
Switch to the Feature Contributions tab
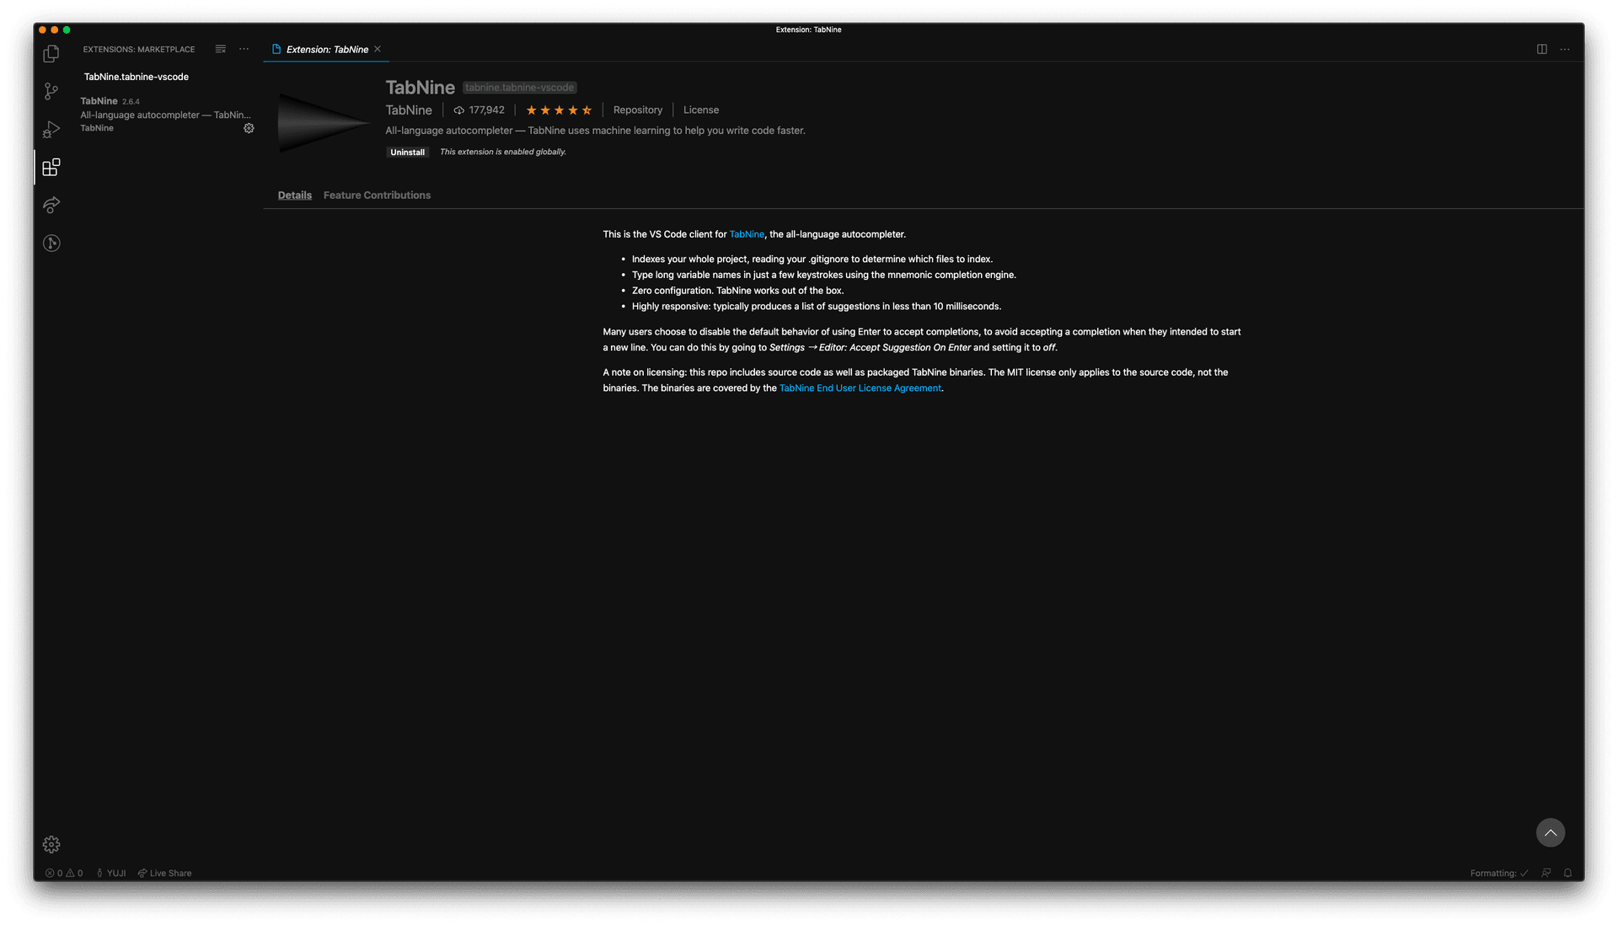377,195
